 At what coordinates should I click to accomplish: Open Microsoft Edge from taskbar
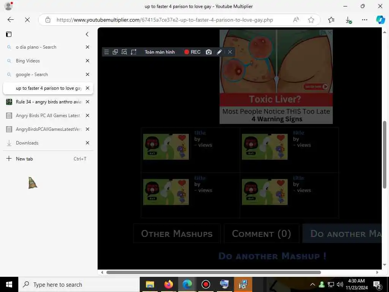(187, 284)
